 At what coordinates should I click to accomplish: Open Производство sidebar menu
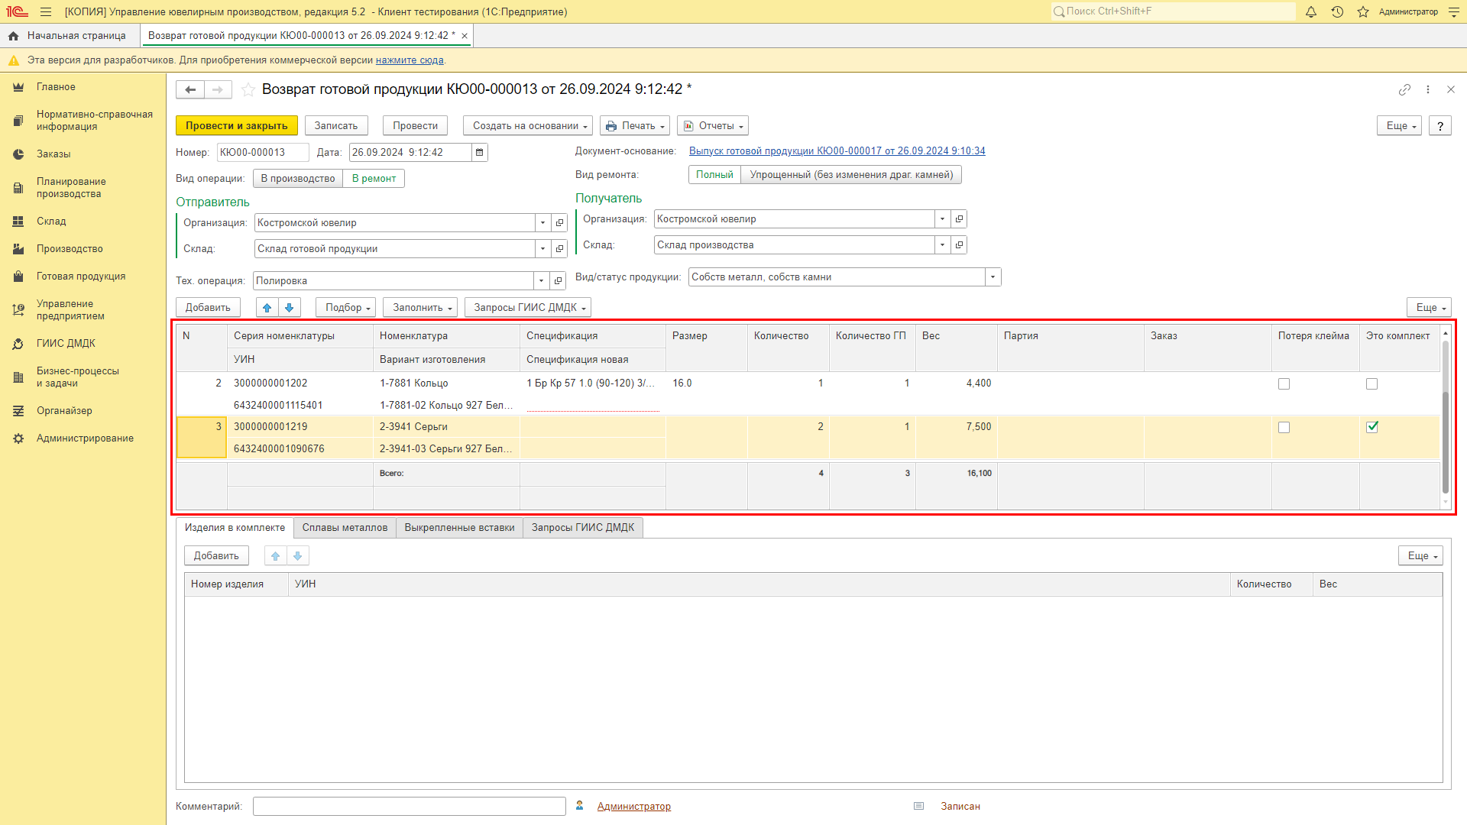70,248
